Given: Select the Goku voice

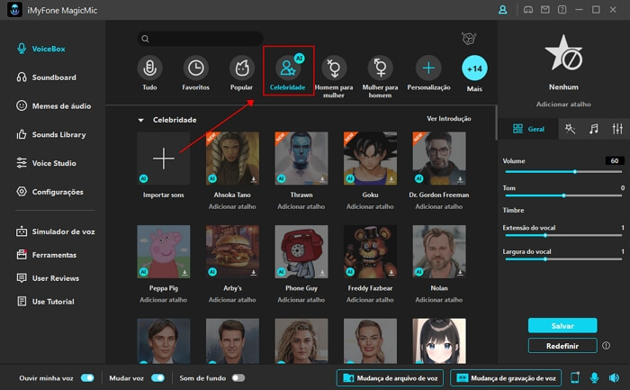Looking at the screenshot, I should tap(370, 158).
